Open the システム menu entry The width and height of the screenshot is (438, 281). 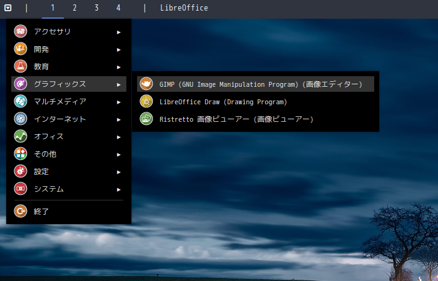pos(69,189)
